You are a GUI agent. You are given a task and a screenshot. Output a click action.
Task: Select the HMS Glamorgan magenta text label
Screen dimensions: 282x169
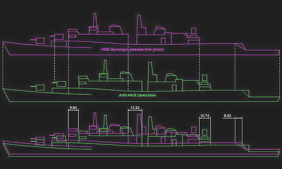coord(132,50)
